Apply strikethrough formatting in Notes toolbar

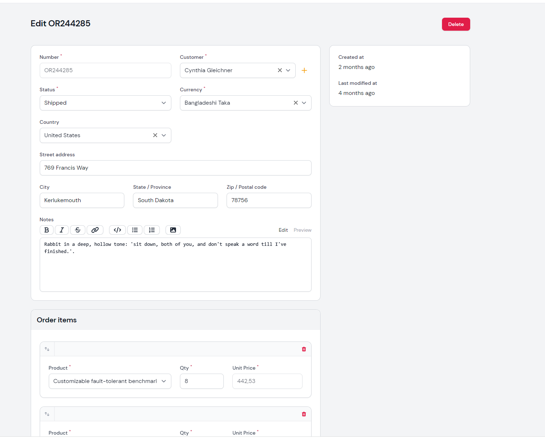(78, 230)
